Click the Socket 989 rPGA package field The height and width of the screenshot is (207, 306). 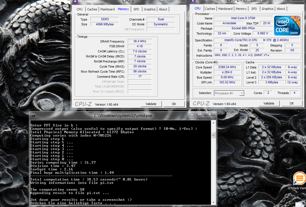pyautogui.click(x=243, y=28)
